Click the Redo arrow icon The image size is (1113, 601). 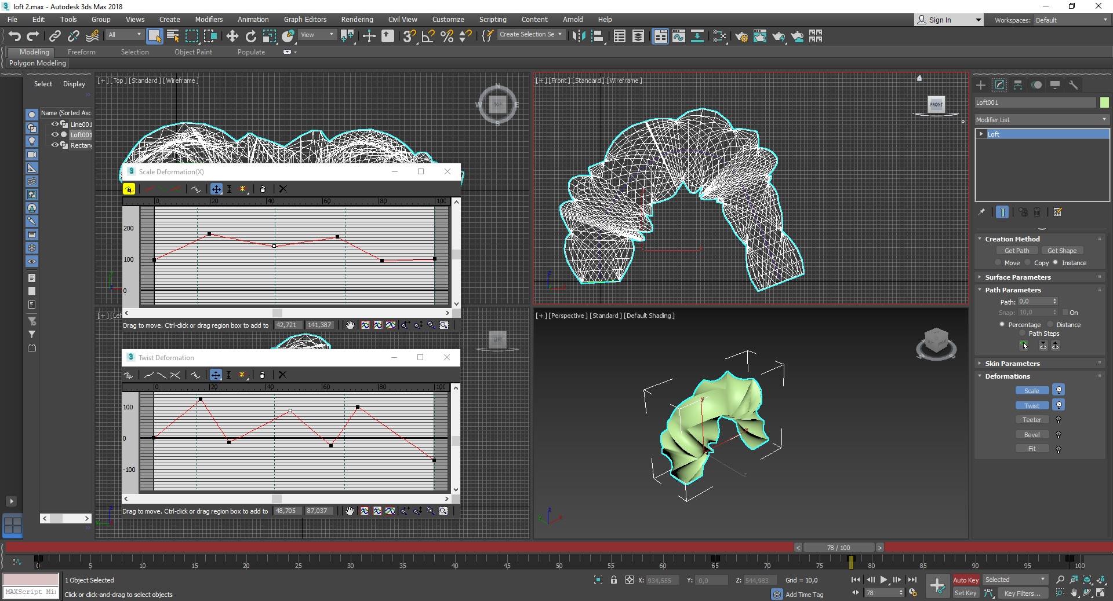[x=33, y=36]
